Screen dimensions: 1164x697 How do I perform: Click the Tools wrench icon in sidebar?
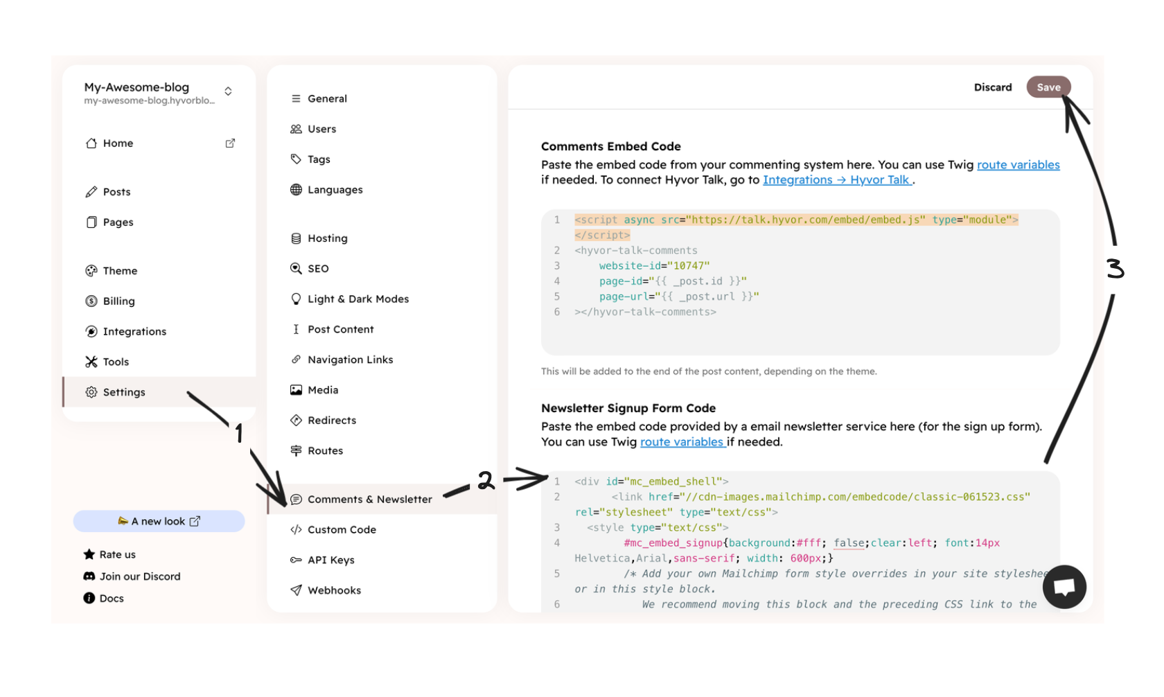pos(91,362)
